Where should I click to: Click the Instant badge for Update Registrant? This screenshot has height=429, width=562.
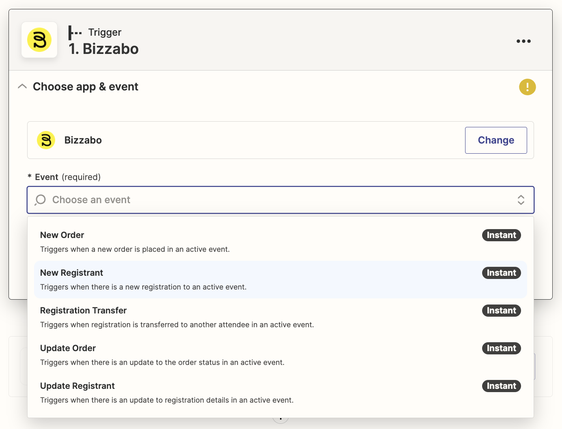pos(501,386)
